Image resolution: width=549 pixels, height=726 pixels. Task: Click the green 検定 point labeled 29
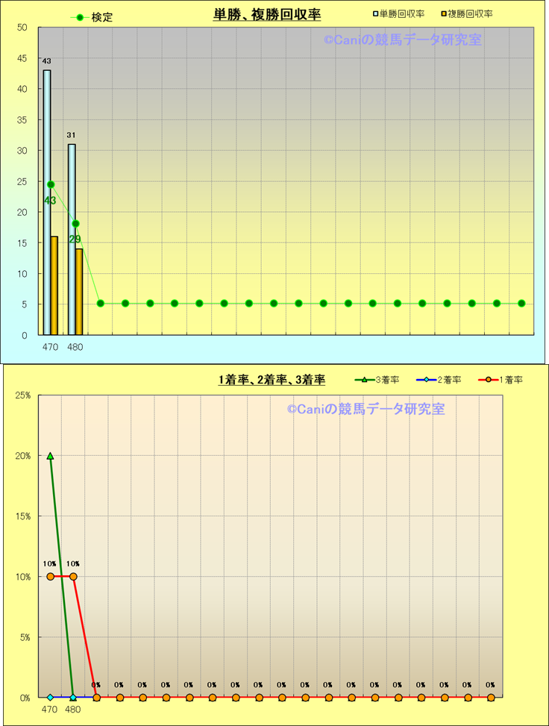coord(75,224)
